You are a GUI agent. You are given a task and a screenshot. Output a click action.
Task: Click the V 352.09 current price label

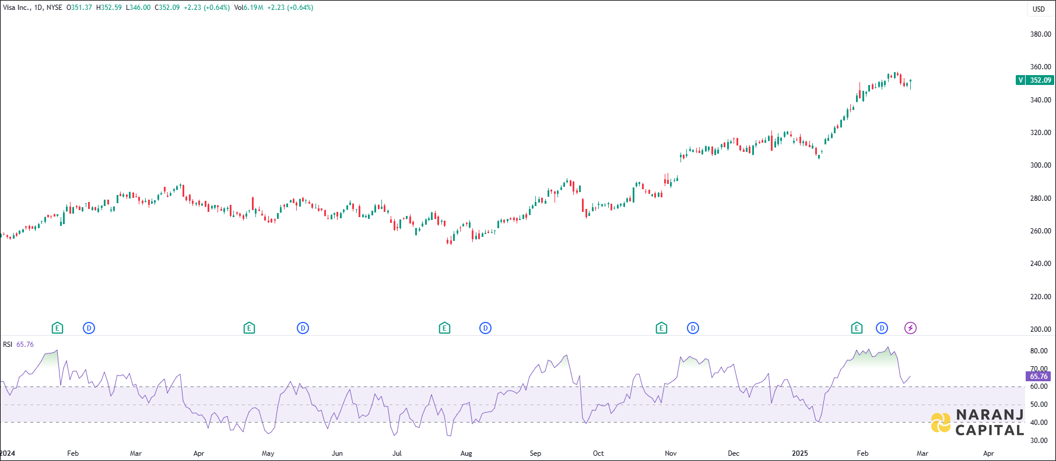1034,80
